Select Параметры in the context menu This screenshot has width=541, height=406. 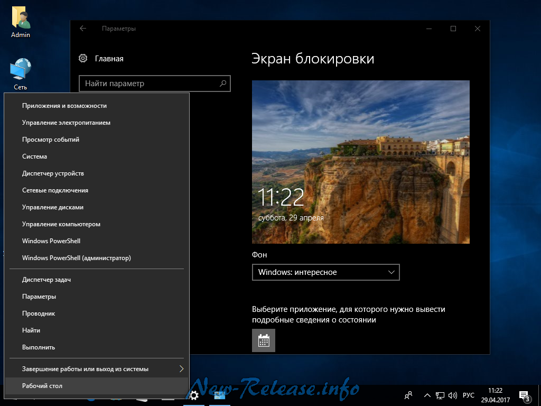pyautogui.click(x=97, y=297)
